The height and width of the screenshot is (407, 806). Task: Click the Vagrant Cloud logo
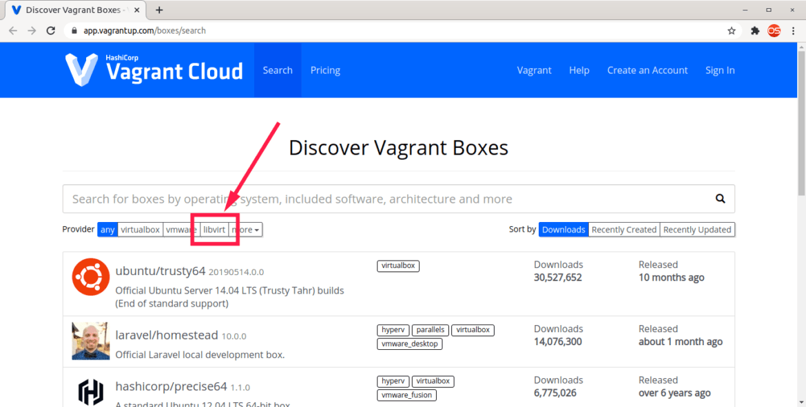(x=153, y=69)
